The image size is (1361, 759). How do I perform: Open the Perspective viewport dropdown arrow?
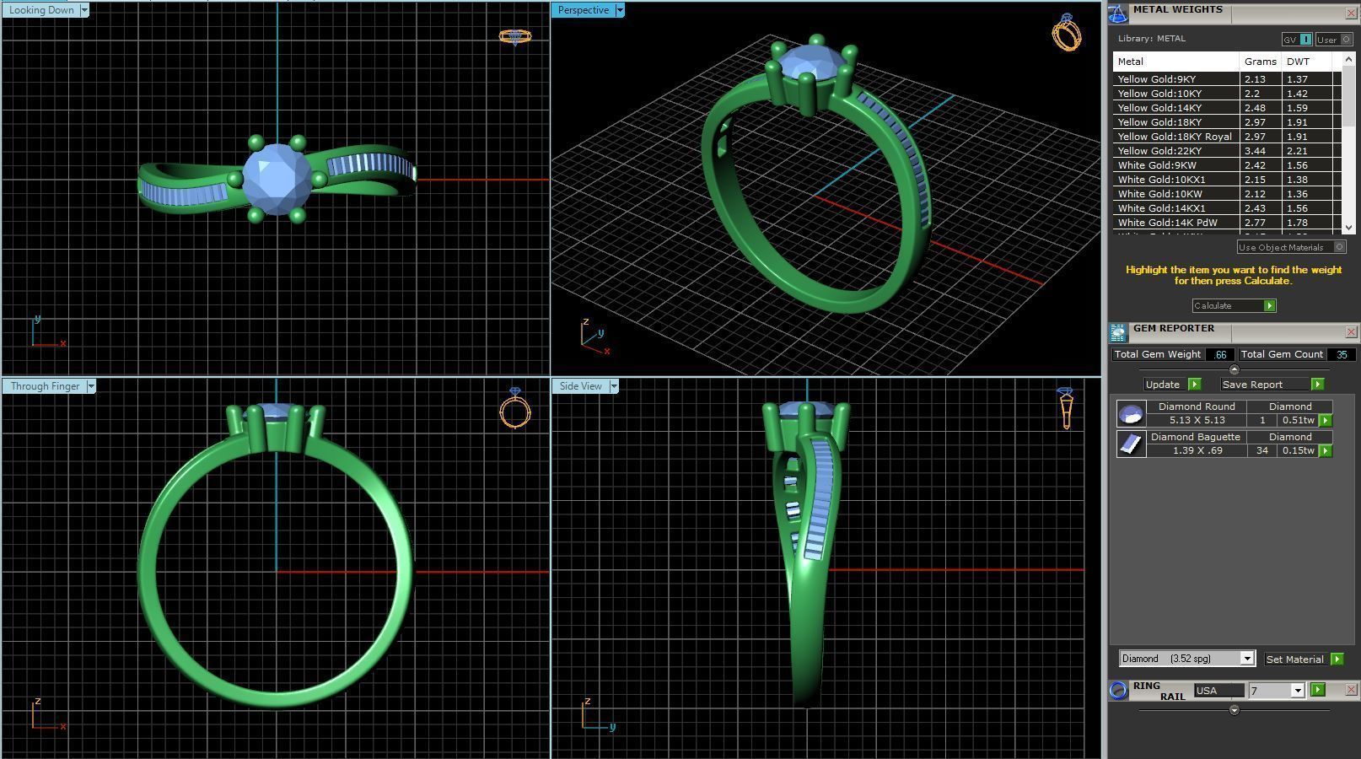620,10
